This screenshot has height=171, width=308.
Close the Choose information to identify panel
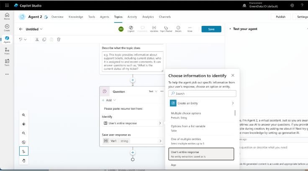click(233, 75)
